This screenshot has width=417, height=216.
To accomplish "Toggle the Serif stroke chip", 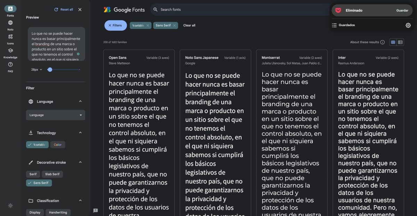I will (x=33, y=174).
